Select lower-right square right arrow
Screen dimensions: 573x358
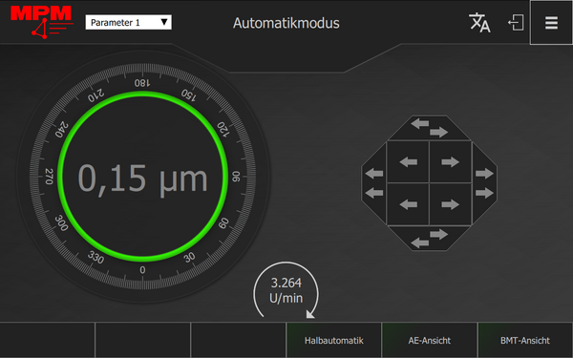[x=450, y=204]
